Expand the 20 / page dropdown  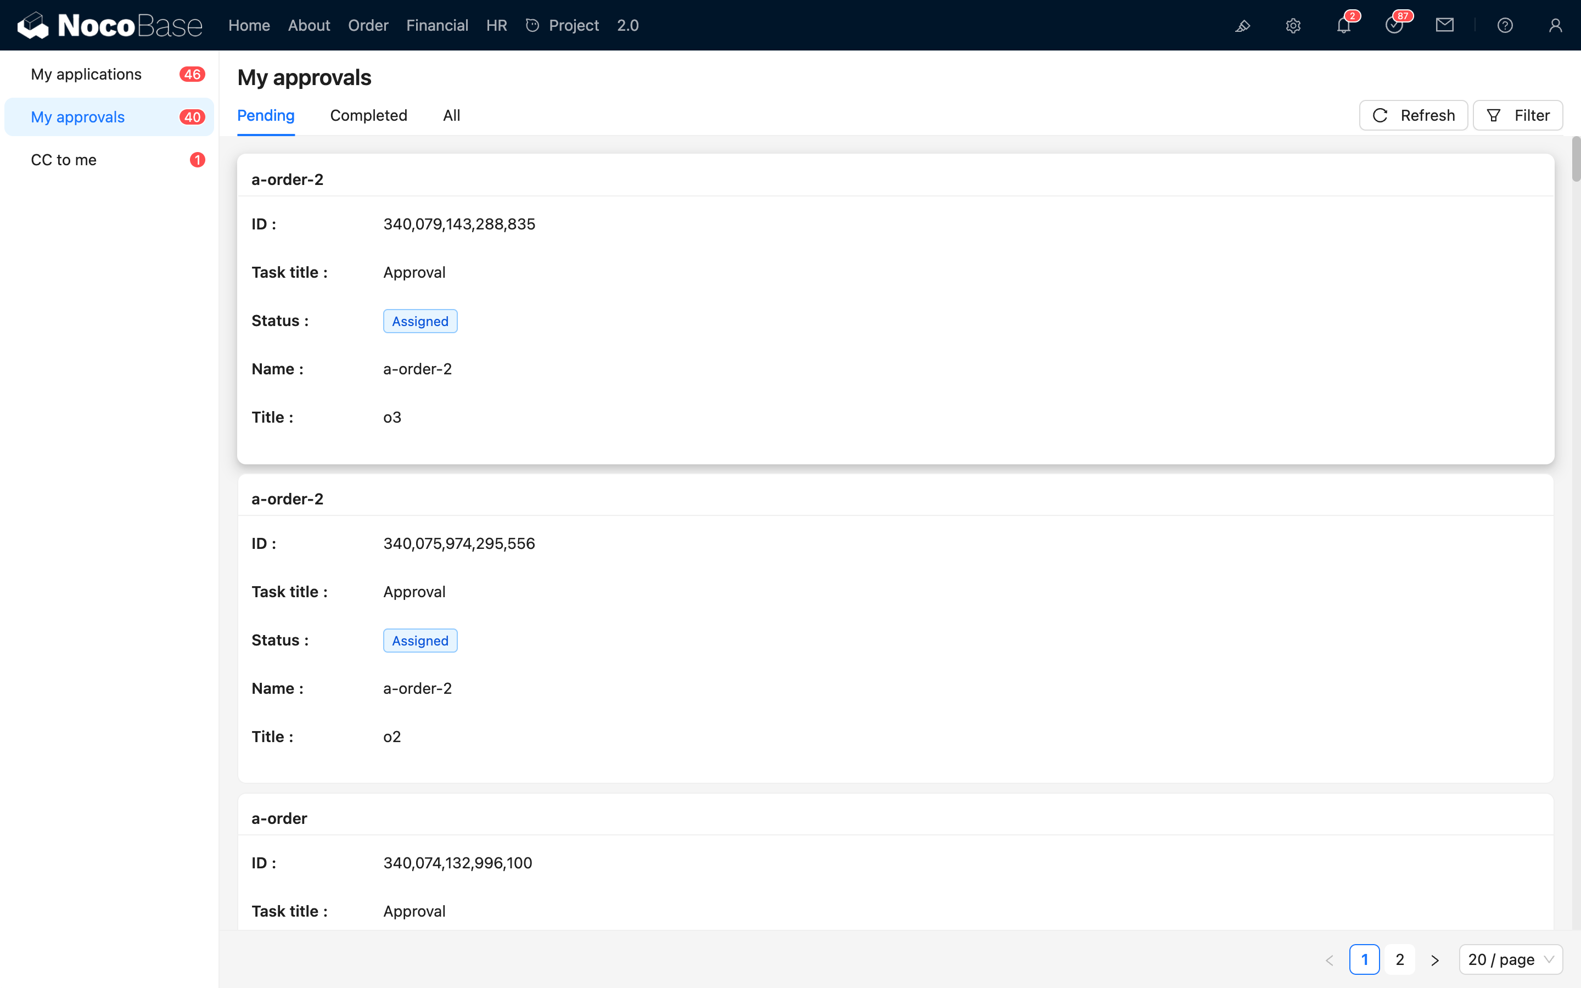click(x=1510, y=959)
